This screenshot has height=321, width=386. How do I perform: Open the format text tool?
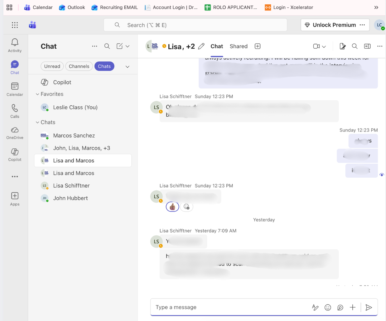point(315,307)
